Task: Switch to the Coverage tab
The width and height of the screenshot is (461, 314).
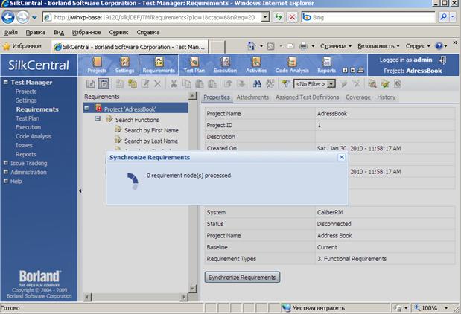Action: 357,97
